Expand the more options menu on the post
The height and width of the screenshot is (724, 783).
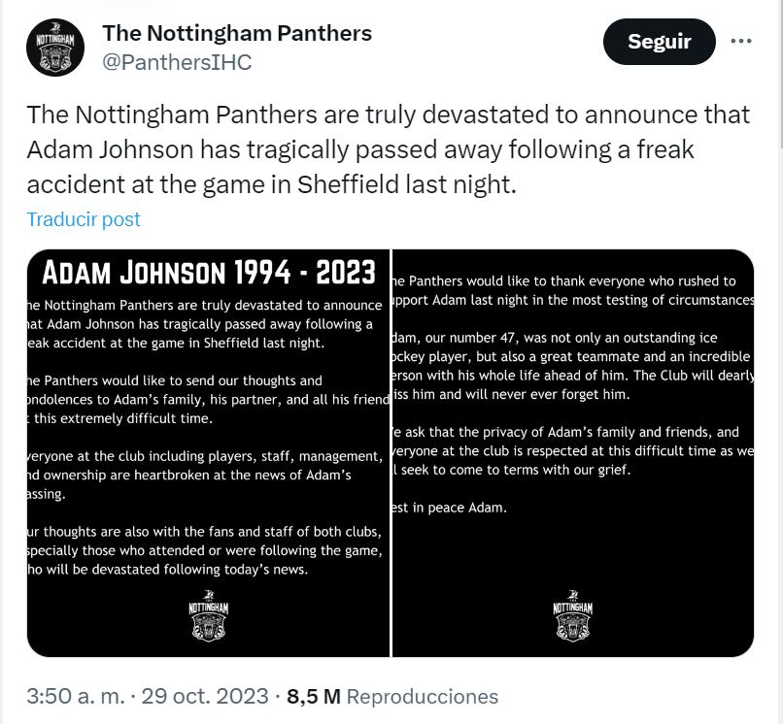[x=742, y=41]
